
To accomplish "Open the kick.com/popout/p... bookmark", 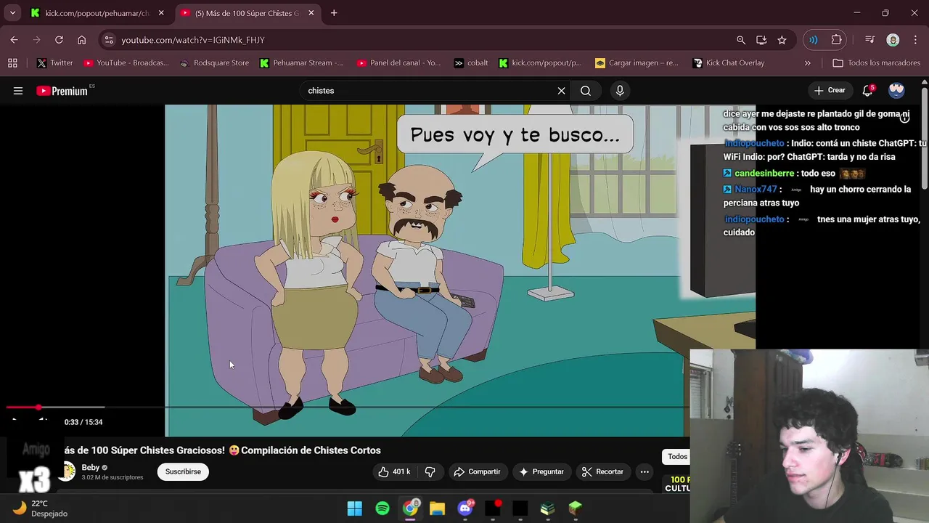I will [x=541, y=63].
